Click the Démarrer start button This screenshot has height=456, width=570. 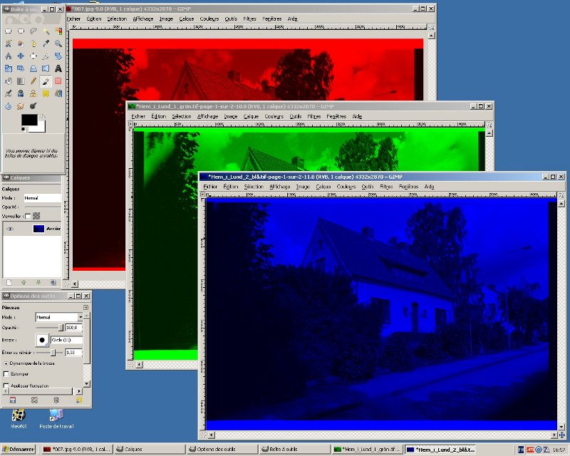point(19,450)
